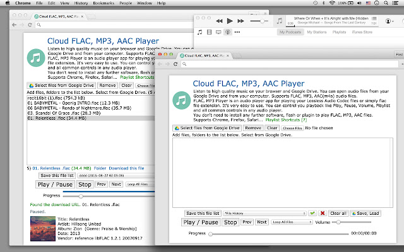Select files from Google Drive, back window
The height and width of the screenshot is (252, 404).
tap(61, 86)
